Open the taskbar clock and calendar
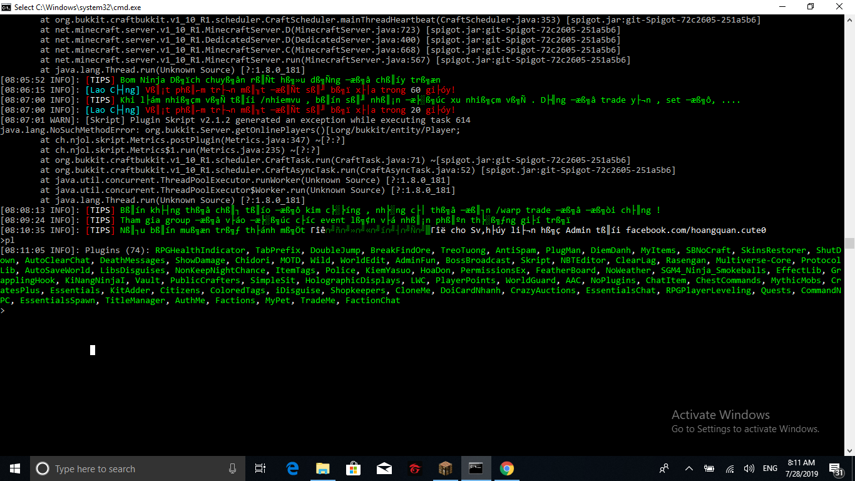This screenshot has height=481, width=855. coord(801,468)
